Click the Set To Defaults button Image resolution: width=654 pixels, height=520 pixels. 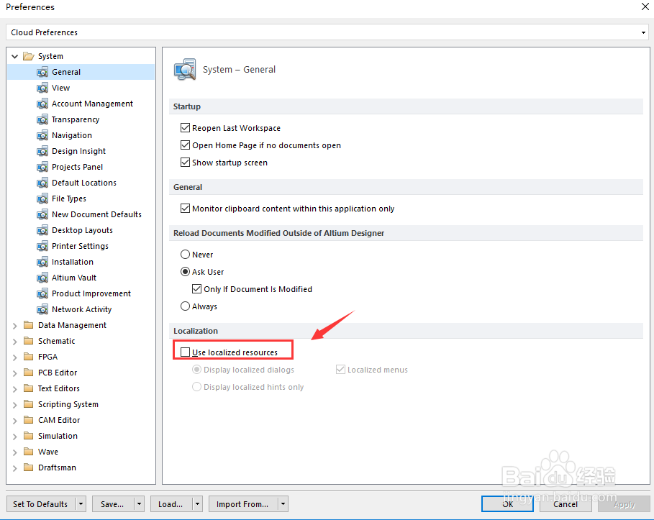point(41,504)
